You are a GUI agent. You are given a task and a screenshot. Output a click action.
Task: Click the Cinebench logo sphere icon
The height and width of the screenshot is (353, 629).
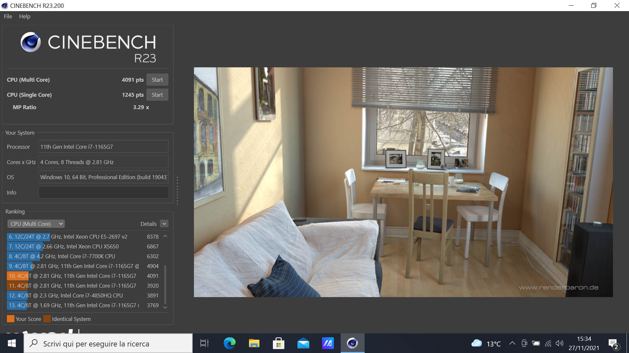[x=30, y=42]
